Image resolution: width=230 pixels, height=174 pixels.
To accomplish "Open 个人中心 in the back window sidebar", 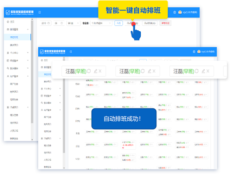I will (14, 53).
